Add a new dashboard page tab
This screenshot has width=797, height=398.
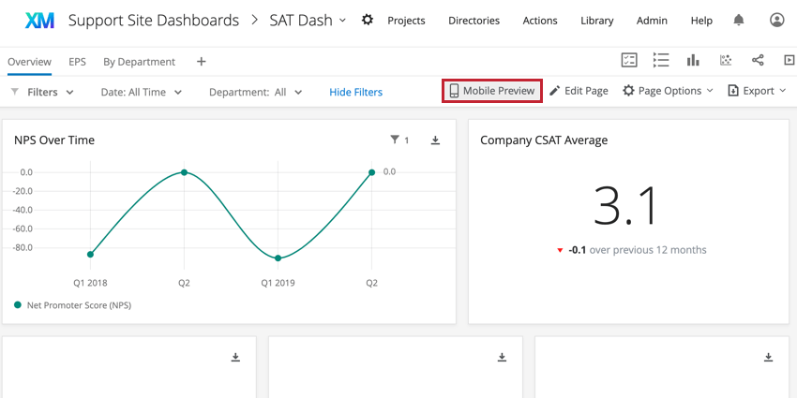[201, 62]
